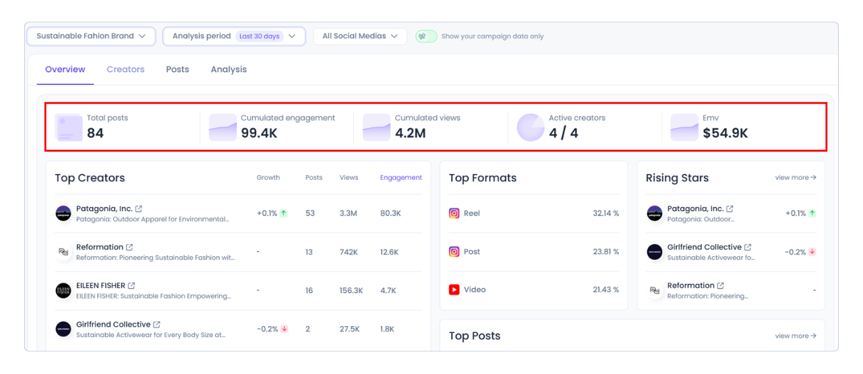Click green up arrow in Patagonia Top Creators row
This screenshot has height=374, width=863.
click(x=284, y=213)
